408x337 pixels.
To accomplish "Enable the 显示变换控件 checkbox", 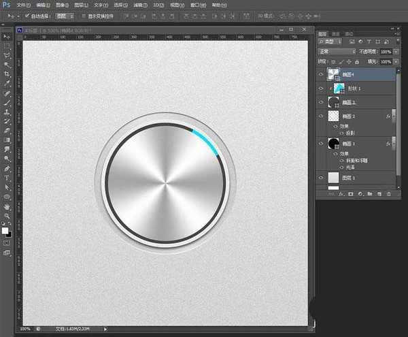I will click(x=83, y=14).
